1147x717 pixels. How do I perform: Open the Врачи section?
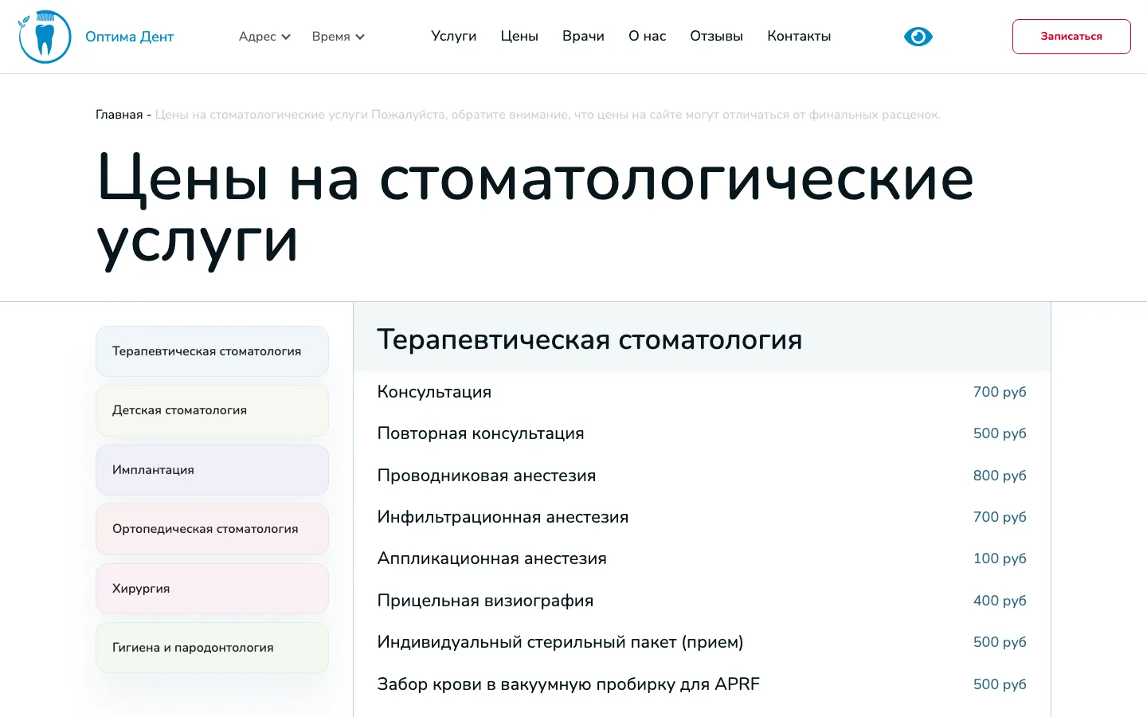583,37
